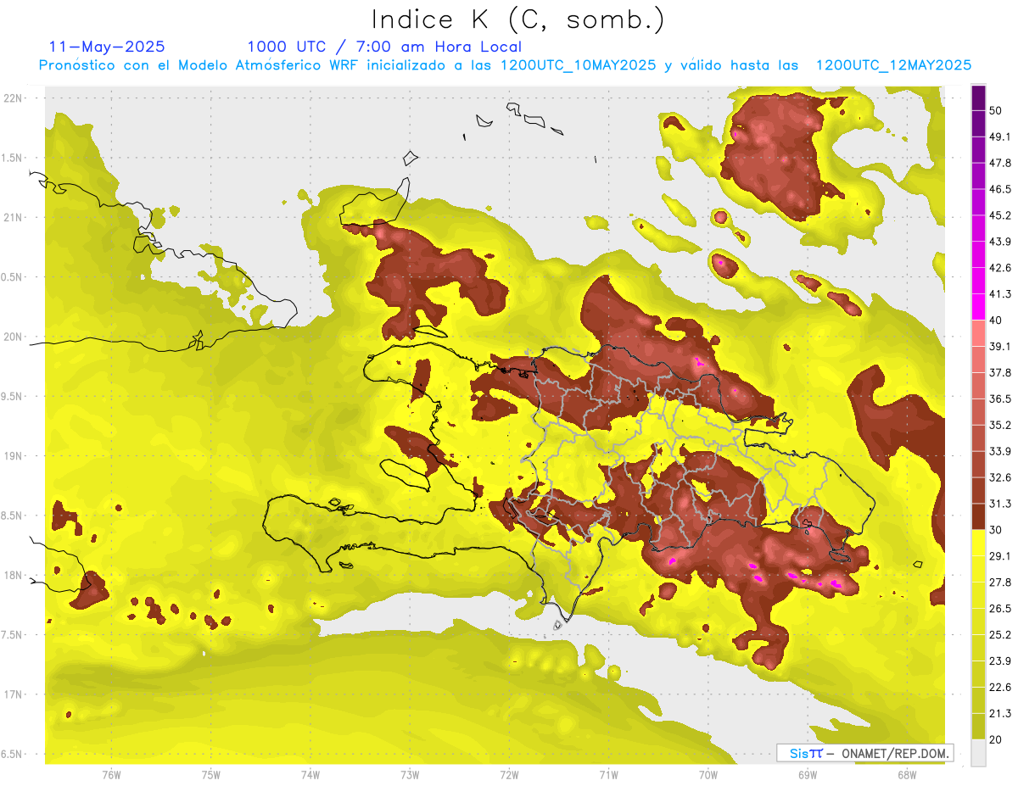Click the bright yellow legend band between 29.1 and 30
The image size is (1018, 786).
pos(978,542)
